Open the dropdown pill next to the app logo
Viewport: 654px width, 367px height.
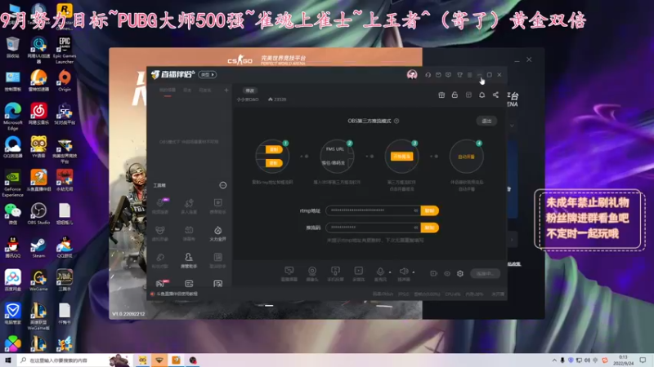(208, 74)
